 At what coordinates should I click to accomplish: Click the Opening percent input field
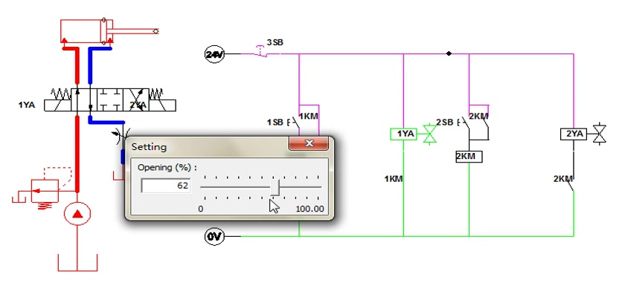click(x=166, y=186)
